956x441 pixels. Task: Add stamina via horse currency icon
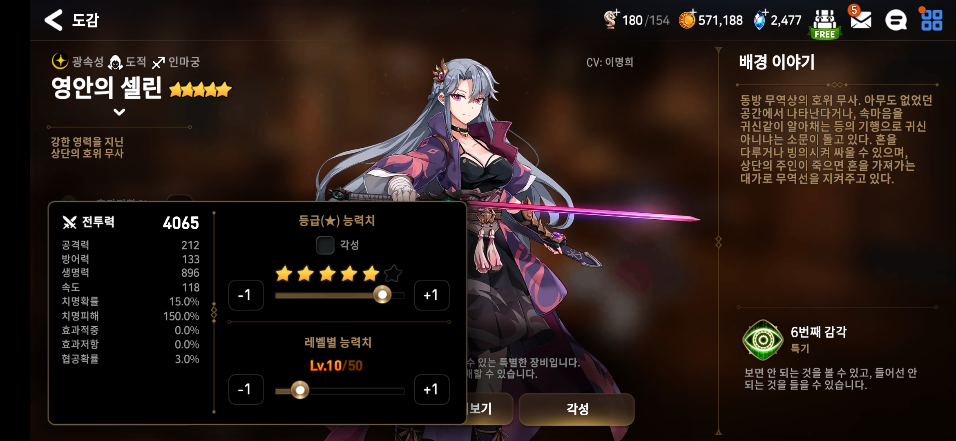611,19
